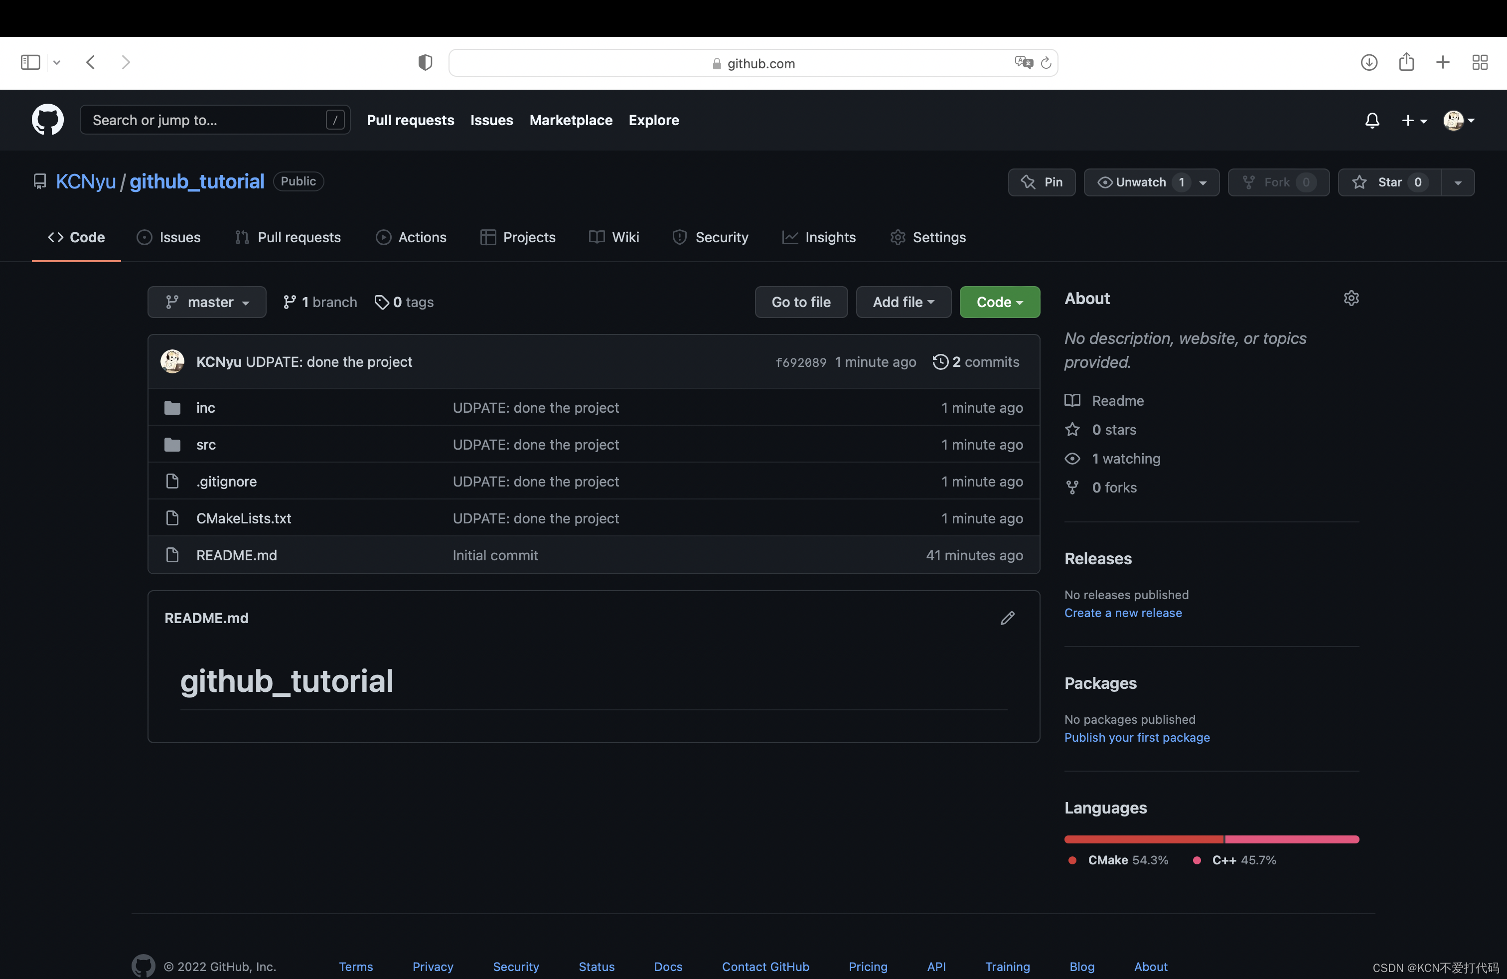The height and width of the screenshot is (979, 1507).
Task: Click the github_tutorial repository name link
Action: pyautogui.click(x=197, y=182)
